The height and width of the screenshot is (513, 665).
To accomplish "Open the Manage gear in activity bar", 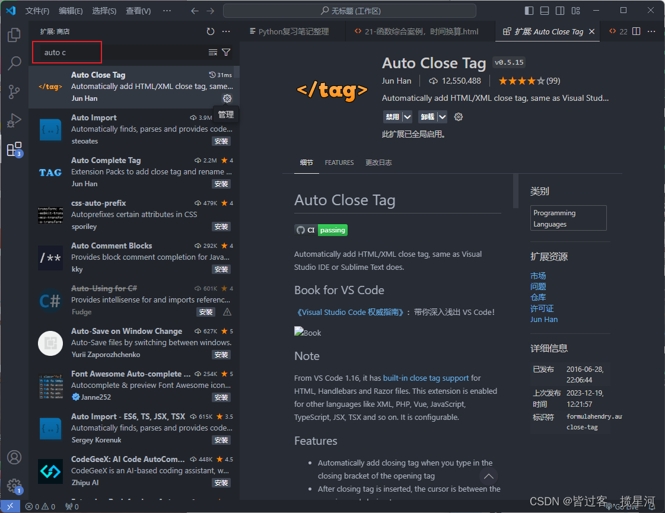I will pyautogui.click(x=14, y=486).
